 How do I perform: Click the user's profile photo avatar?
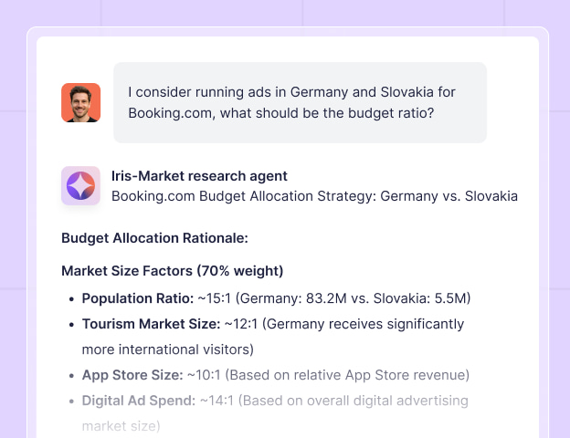[80, 103]
